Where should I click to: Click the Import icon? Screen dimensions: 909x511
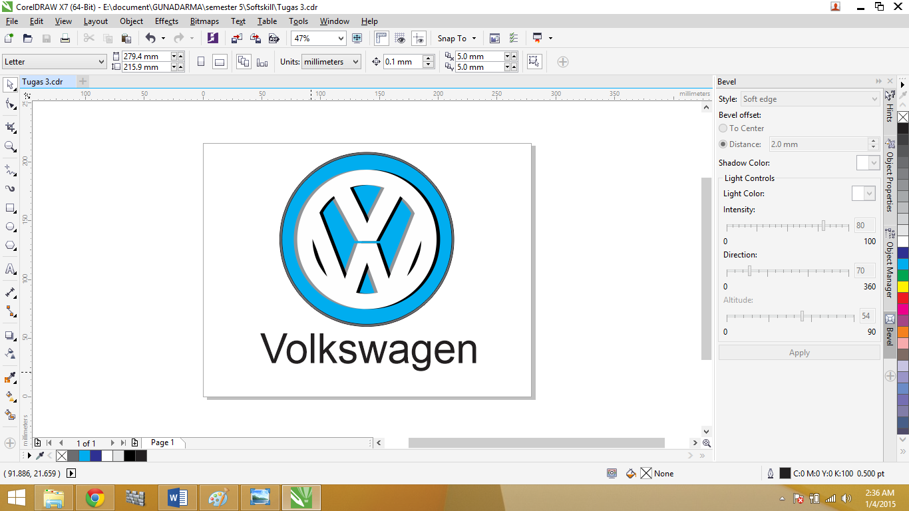click(x=237, y=39)
